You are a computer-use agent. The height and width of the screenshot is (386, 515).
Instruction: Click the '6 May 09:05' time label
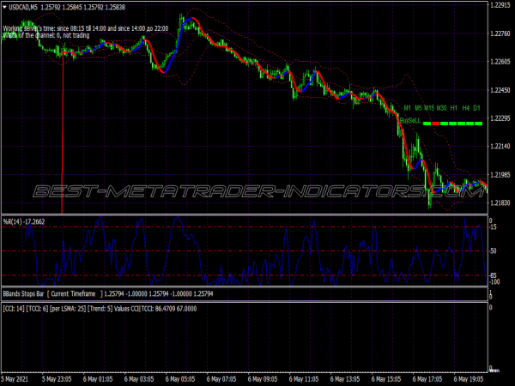coord(263,379)
